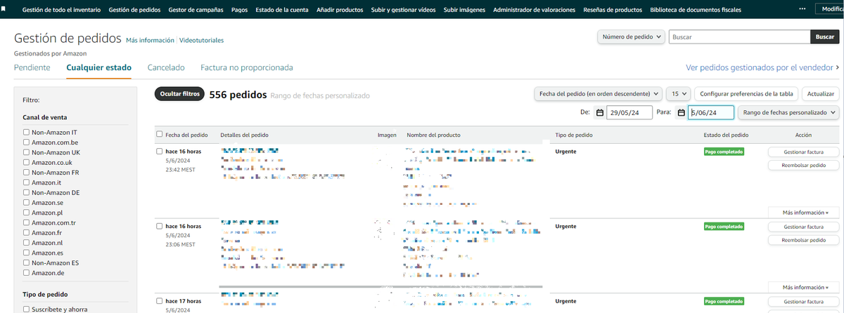Open the Más información link beside title

[x=150, y=40]
